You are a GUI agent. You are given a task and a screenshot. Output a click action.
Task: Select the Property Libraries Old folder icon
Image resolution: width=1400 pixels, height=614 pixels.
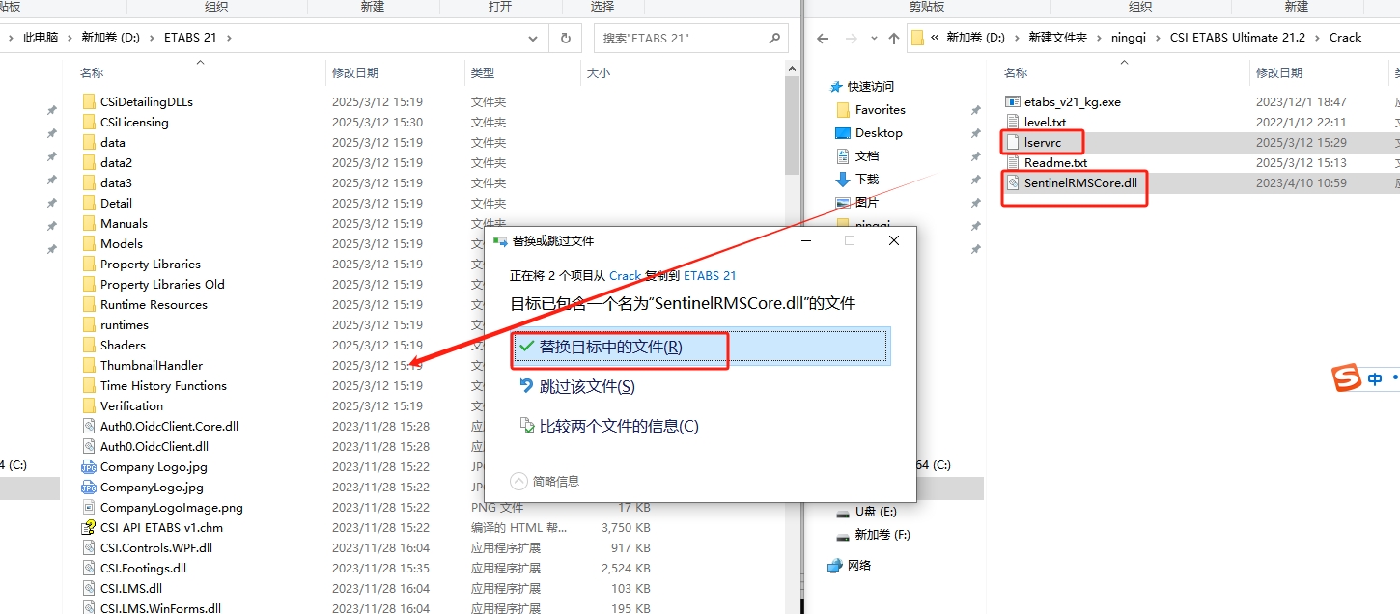[x=89, y=285]
